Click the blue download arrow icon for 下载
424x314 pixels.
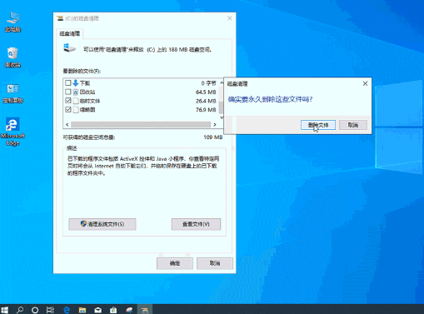coord(76,83)
